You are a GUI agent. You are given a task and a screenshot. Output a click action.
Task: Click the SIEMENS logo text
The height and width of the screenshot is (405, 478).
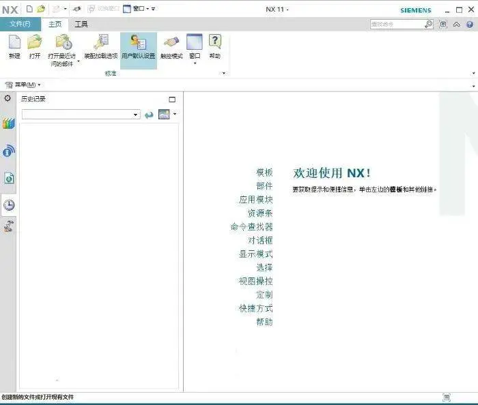tap(416, 10)
